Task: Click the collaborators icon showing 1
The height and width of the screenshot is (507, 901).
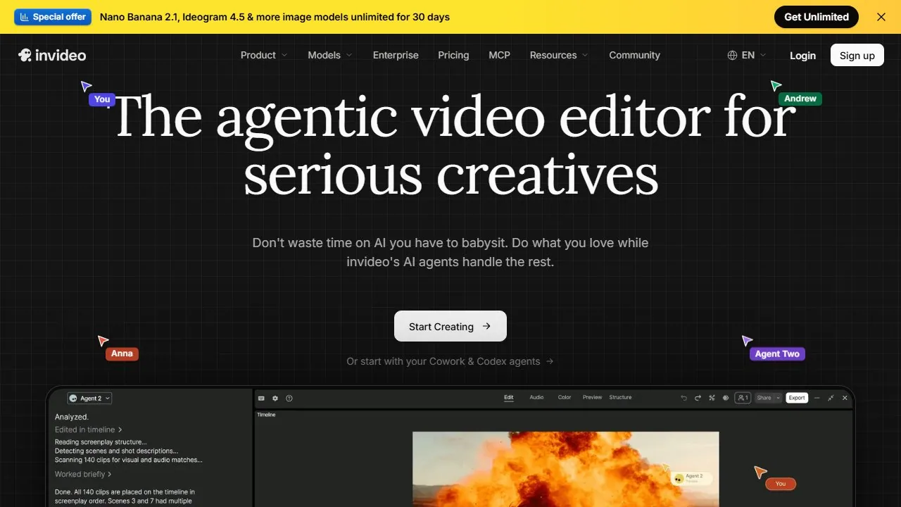Action: point(743,398)
